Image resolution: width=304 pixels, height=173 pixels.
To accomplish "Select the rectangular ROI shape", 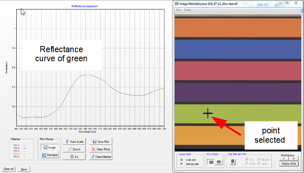I will 211,162.
